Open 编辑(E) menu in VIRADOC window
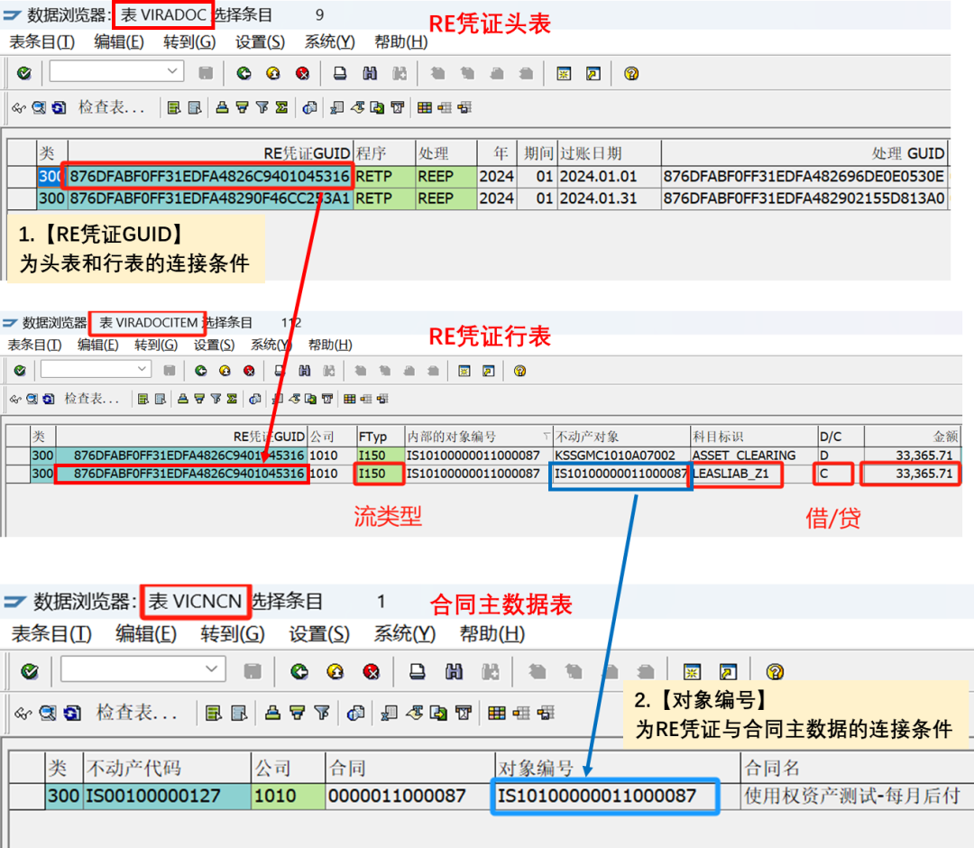 click(119, 42)
